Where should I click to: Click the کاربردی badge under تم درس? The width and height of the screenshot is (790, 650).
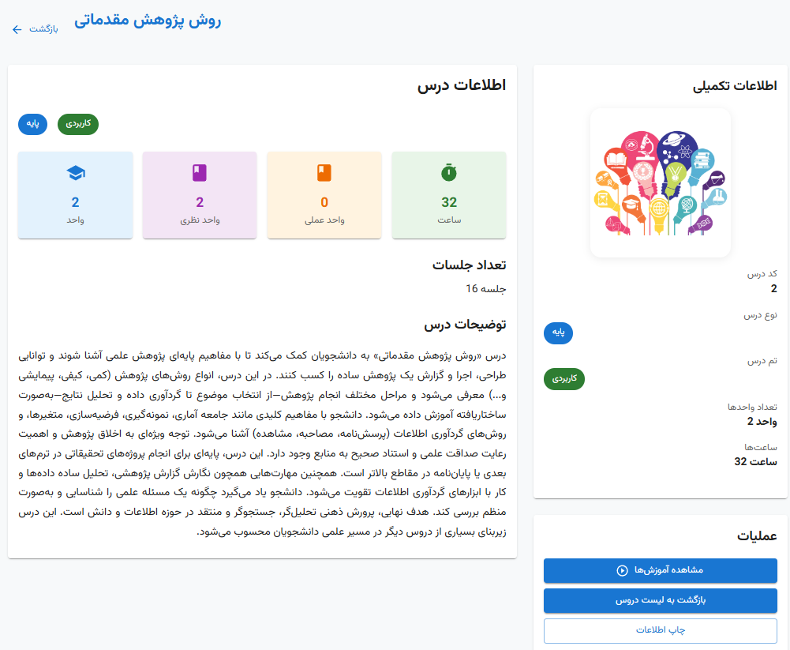click(x=563, y=379)
